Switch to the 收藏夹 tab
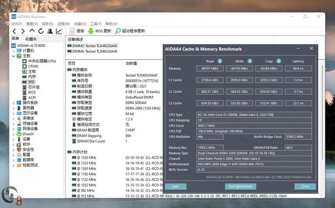Viewport: 335px width, 208px height. pyautogui.click(x=31, y=39)
